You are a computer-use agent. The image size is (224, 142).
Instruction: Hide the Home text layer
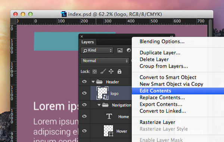coord(84,116)
